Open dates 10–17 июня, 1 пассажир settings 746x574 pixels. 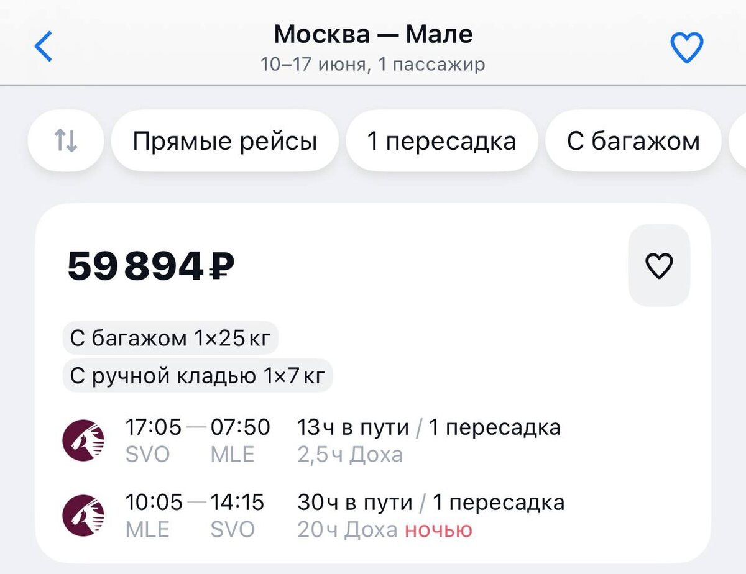click(x=372, y=63)
